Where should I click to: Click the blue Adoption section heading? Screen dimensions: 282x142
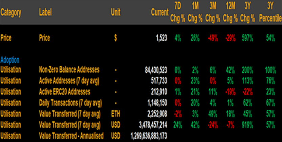(x=10, y=60)
